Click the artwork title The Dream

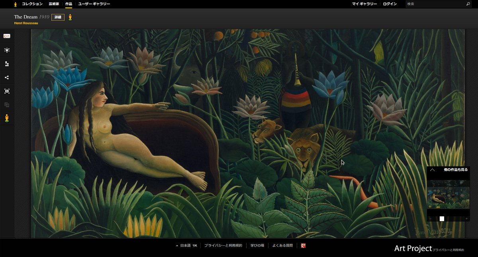(x=26, y=17)
